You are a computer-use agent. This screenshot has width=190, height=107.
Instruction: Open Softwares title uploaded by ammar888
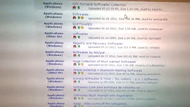click(80, 14)
